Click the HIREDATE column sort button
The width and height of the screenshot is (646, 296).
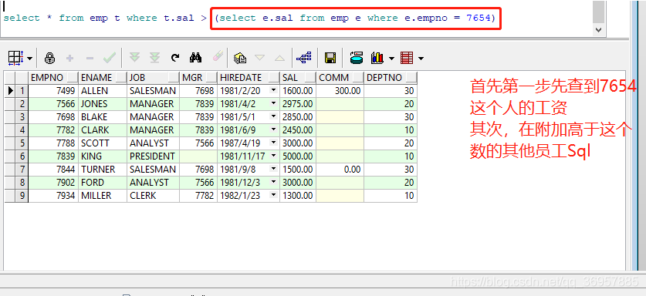coord(274,77)
